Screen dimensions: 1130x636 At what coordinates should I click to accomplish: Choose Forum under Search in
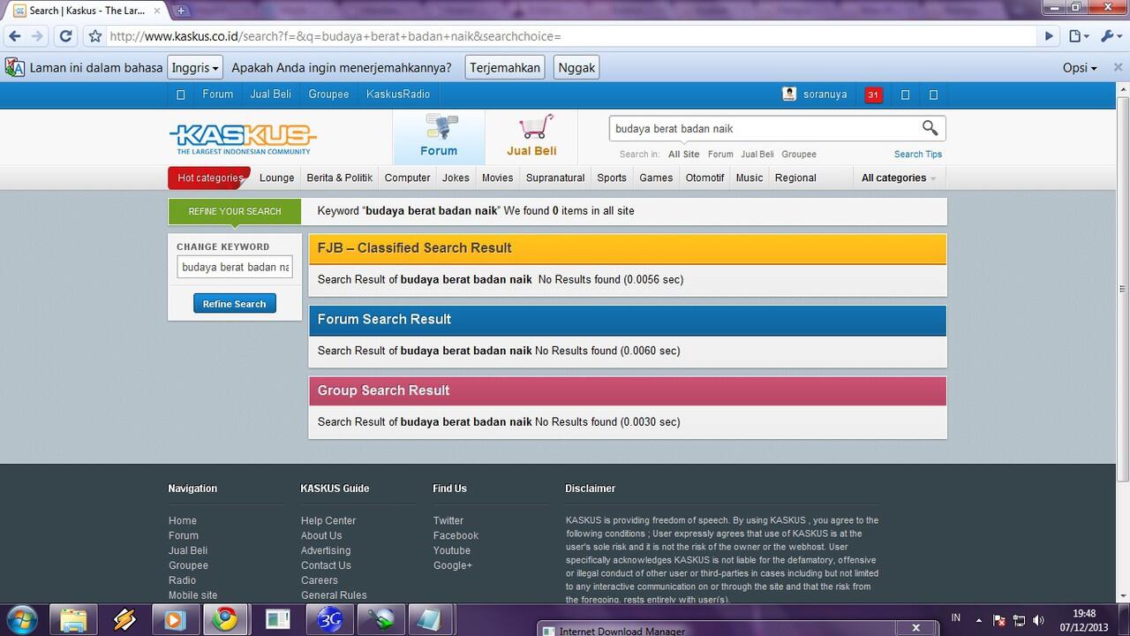pos(720,154)
